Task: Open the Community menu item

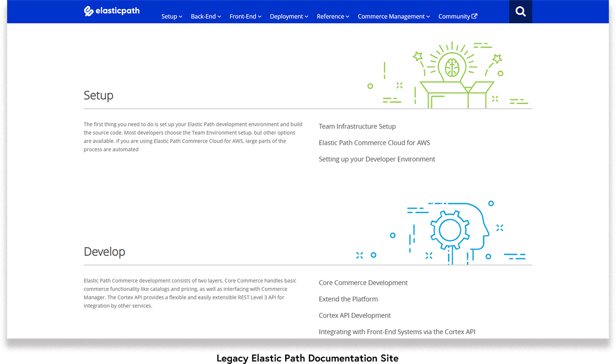Action: 454,16
